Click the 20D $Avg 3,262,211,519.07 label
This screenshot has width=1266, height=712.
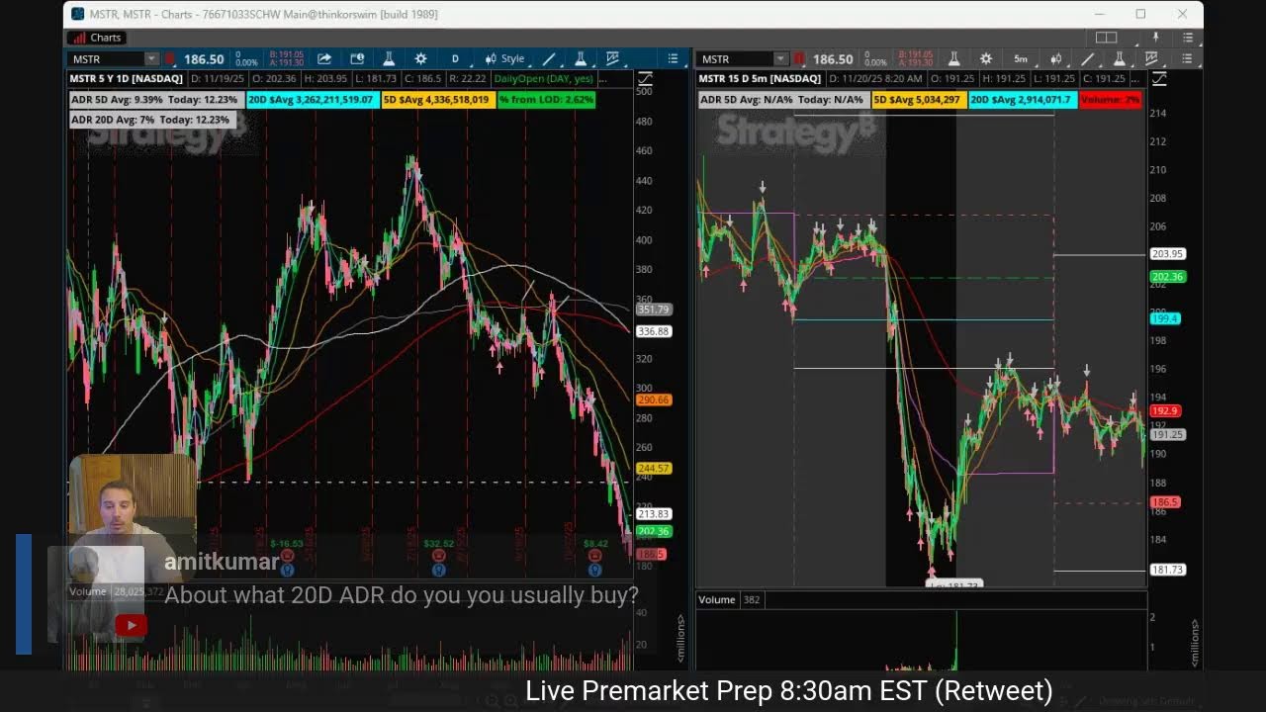point(312,100)
